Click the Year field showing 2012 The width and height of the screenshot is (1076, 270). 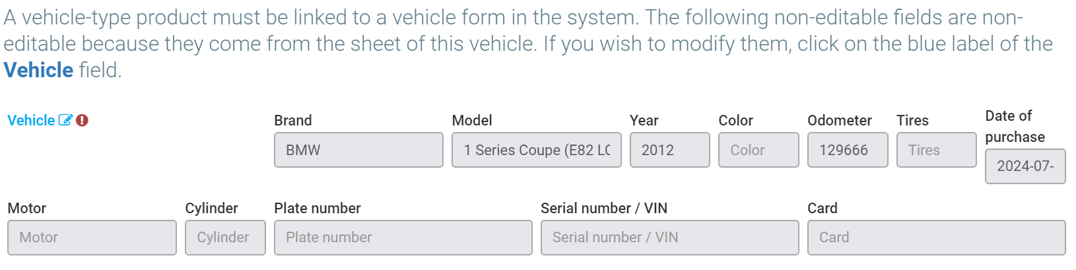click(x=669, y=150)
